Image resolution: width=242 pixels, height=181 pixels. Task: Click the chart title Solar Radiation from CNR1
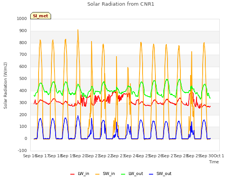(x=121, y=4)
